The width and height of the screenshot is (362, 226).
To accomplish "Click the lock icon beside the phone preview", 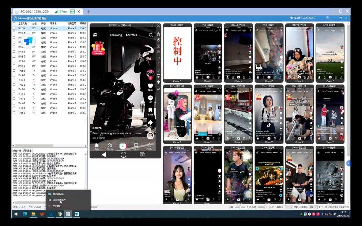I will tap(158, 46).
